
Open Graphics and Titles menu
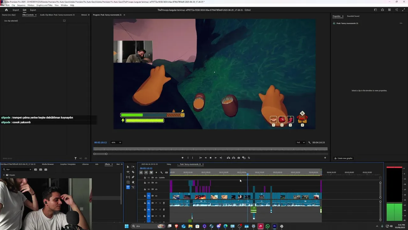point(44,5)
